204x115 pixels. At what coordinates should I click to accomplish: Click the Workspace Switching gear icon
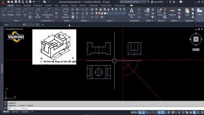173,112
